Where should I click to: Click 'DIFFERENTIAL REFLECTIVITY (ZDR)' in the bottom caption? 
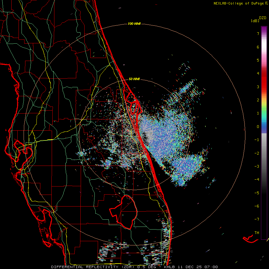pyautogui.click(x=93, y=267)
